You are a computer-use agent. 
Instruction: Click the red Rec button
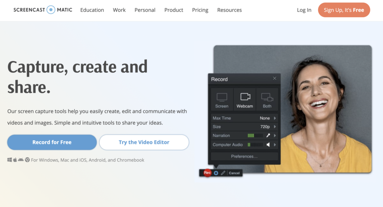pyautogui.click(x=207, y=173)
